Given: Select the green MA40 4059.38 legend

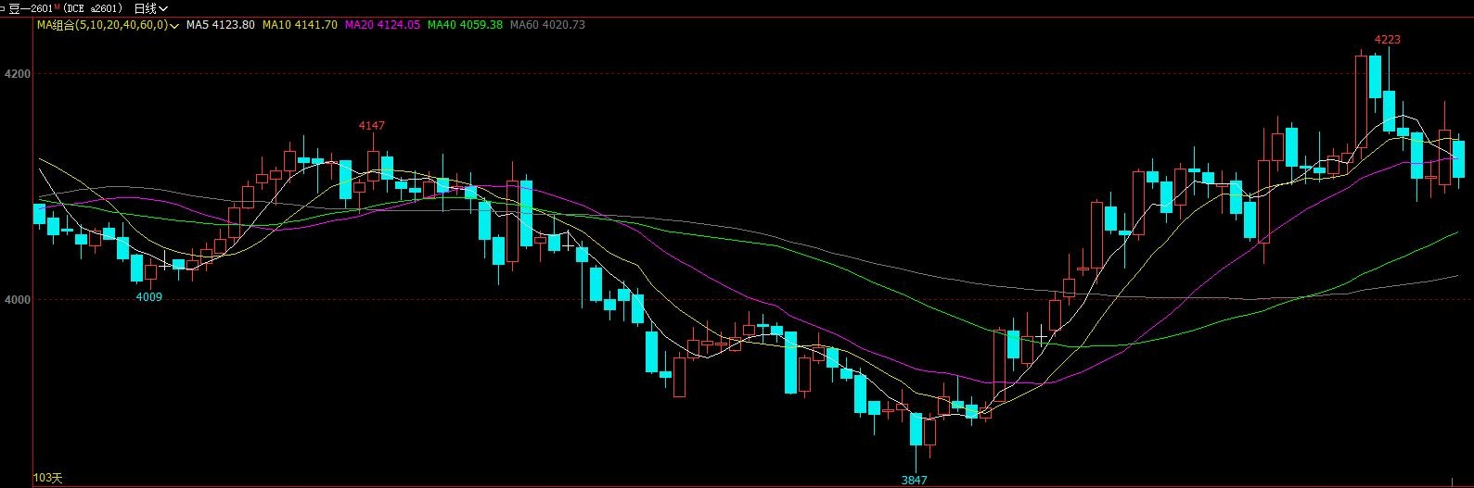Looking at the screenshot, I should tap(465, 25).
